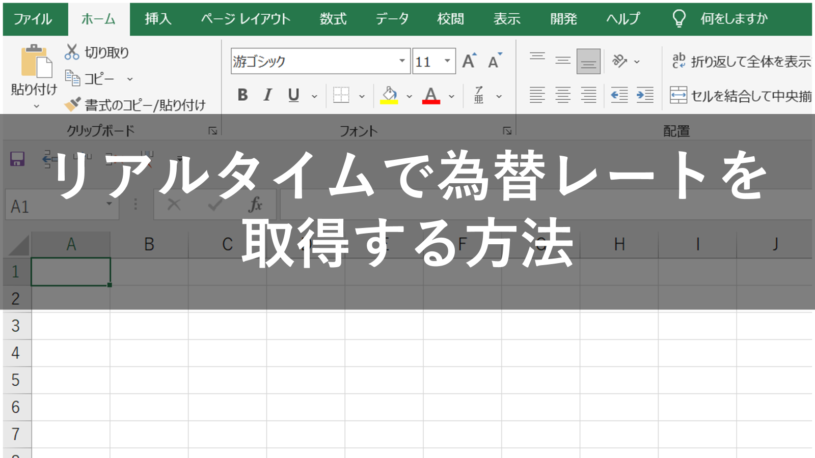Click merge and center cells button
Screen dimensions: 815x458
click(741, 95)
